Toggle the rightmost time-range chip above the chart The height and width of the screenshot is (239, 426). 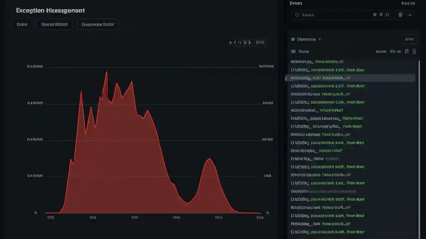260,42
